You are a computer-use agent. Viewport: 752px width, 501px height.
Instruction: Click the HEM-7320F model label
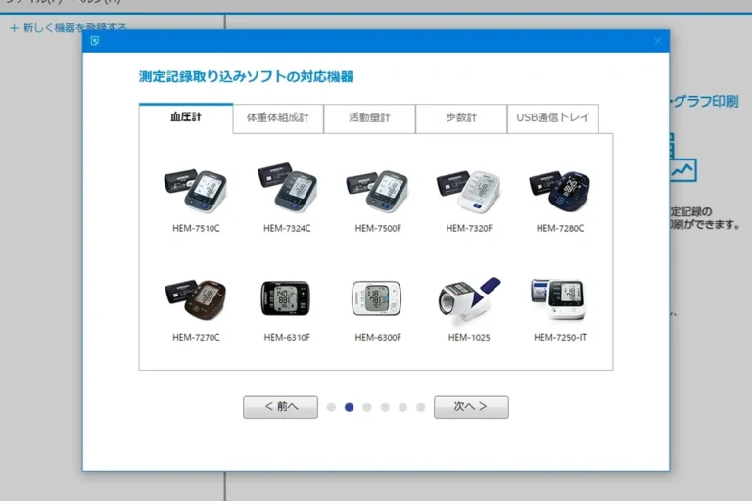(x=469, y=229)
